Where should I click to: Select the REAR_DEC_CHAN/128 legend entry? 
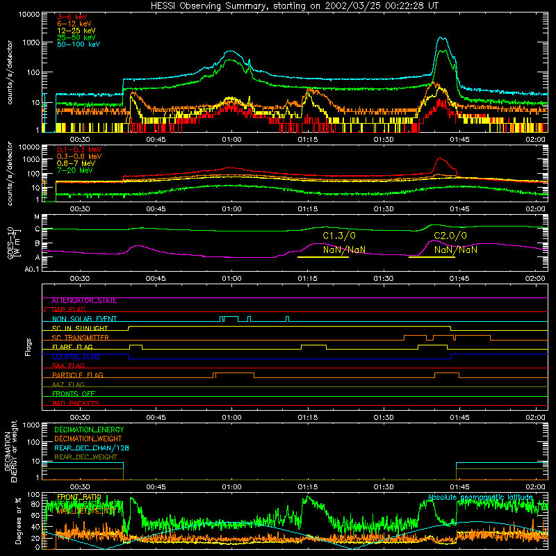(92, 448)
